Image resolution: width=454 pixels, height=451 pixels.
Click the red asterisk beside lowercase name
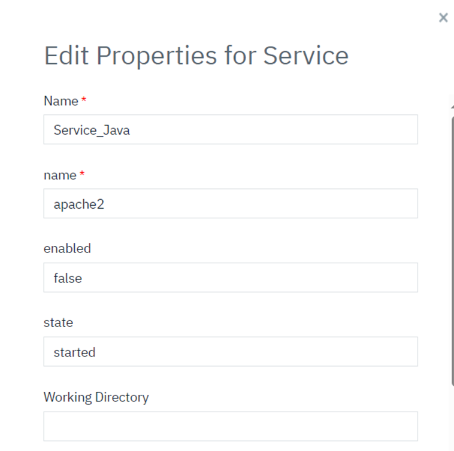pyautogui.click(x=82, y=175)
